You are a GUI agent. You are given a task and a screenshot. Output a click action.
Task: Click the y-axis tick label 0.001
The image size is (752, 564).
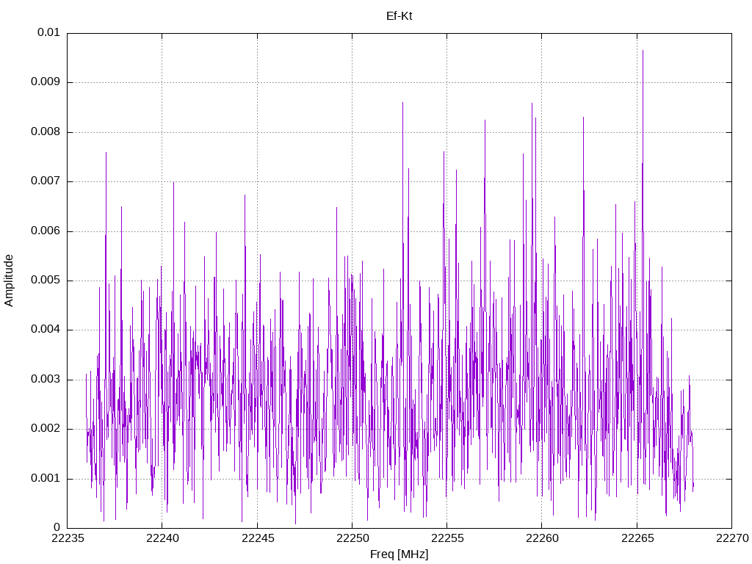pos(46,478)
